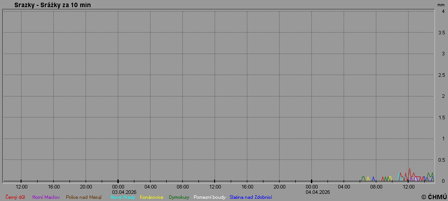Click the yellow Konárovice legend label
This screenshot has width=448, height=201.
(151, 197)
